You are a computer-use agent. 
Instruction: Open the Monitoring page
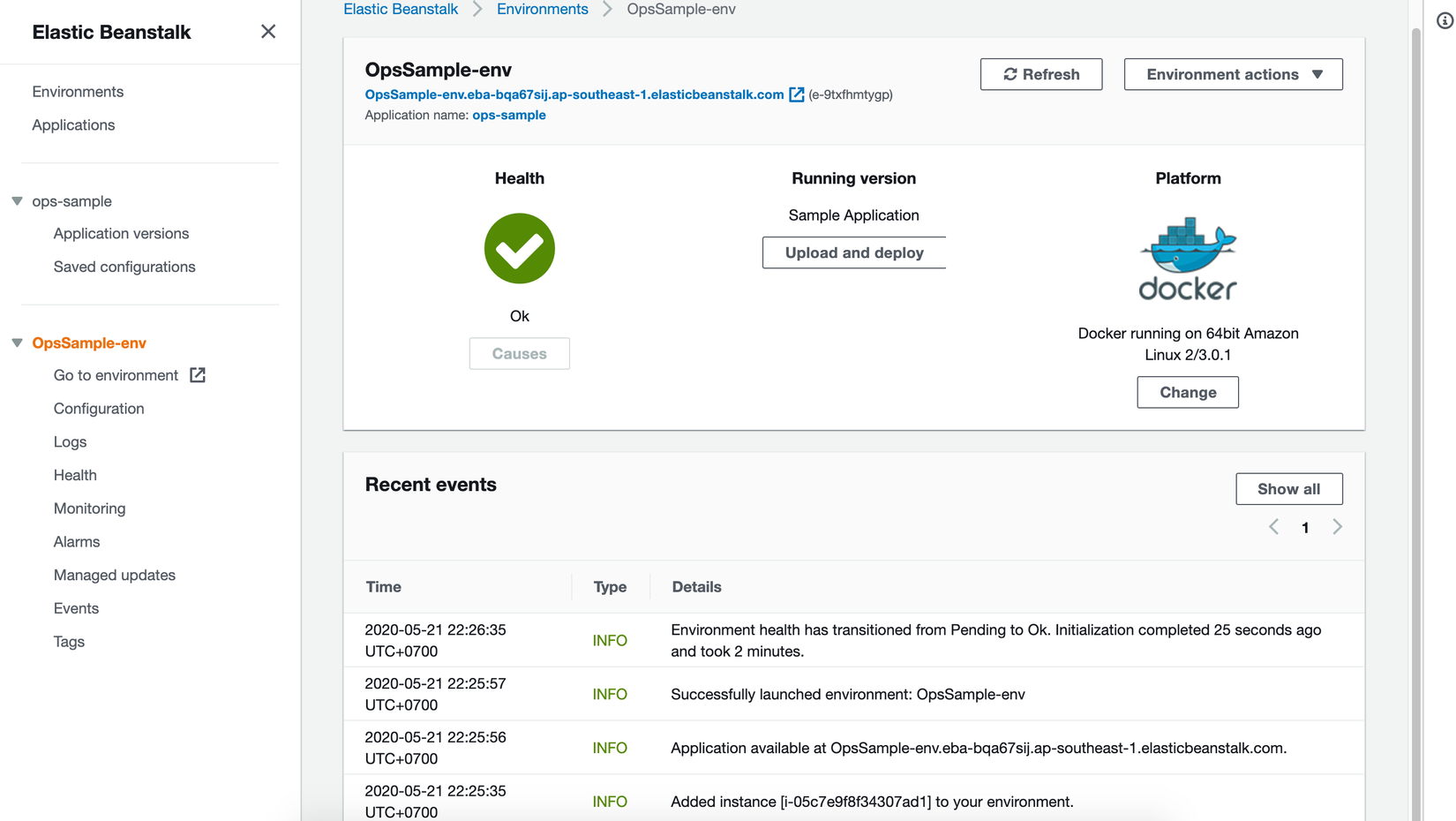coord(89,508)
